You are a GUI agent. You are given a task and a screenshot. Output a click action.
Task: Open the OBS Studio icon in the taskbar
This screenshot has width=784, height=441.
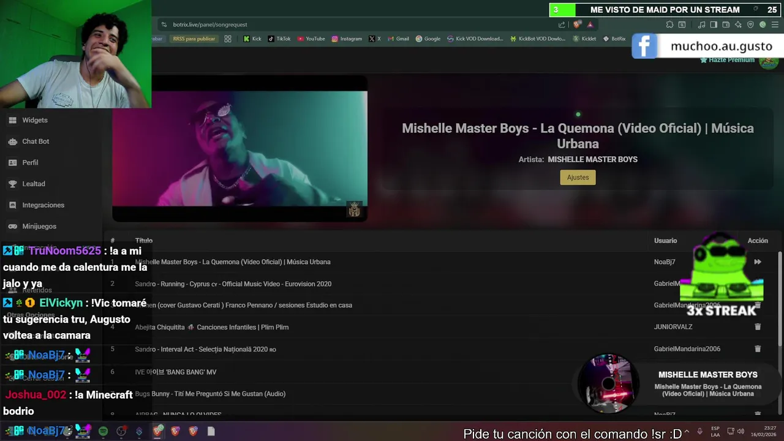click(121, 431)
